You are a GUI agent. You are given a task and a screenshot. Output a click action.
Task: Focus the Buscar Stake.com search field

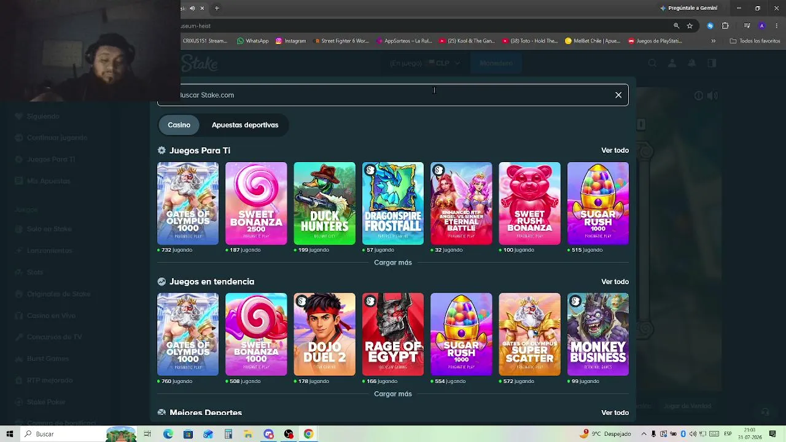coord(393,95)
